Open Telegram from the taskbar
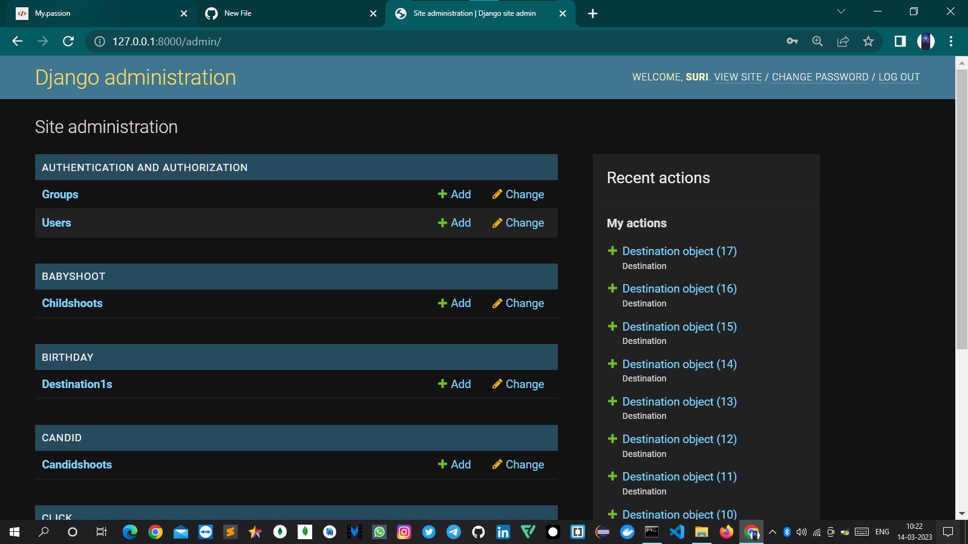The height and width of the screenshot is (544, 968). (x=454, y=532)
